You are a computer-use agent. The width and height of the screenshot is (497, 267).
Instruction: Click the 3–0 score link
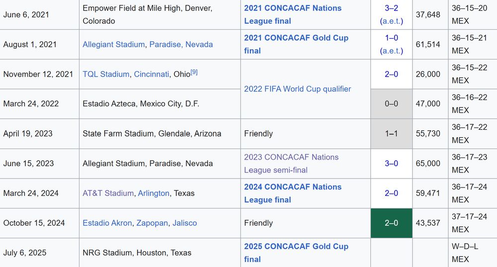click(392, 164)
